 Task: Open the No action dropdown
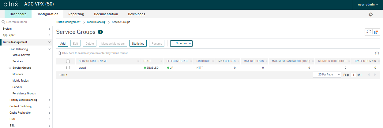pos(181,43)
